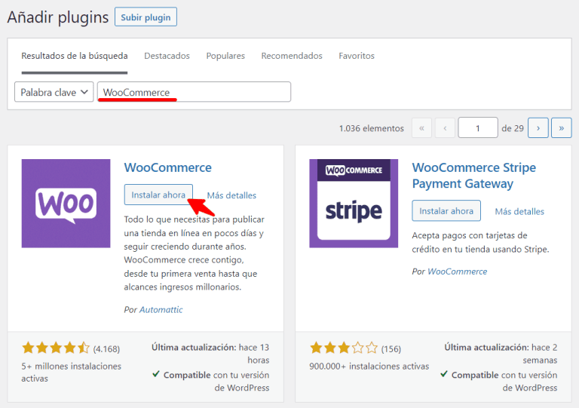
Task: Open Más detalles for WooCommerce
Action: click(231, 195)
